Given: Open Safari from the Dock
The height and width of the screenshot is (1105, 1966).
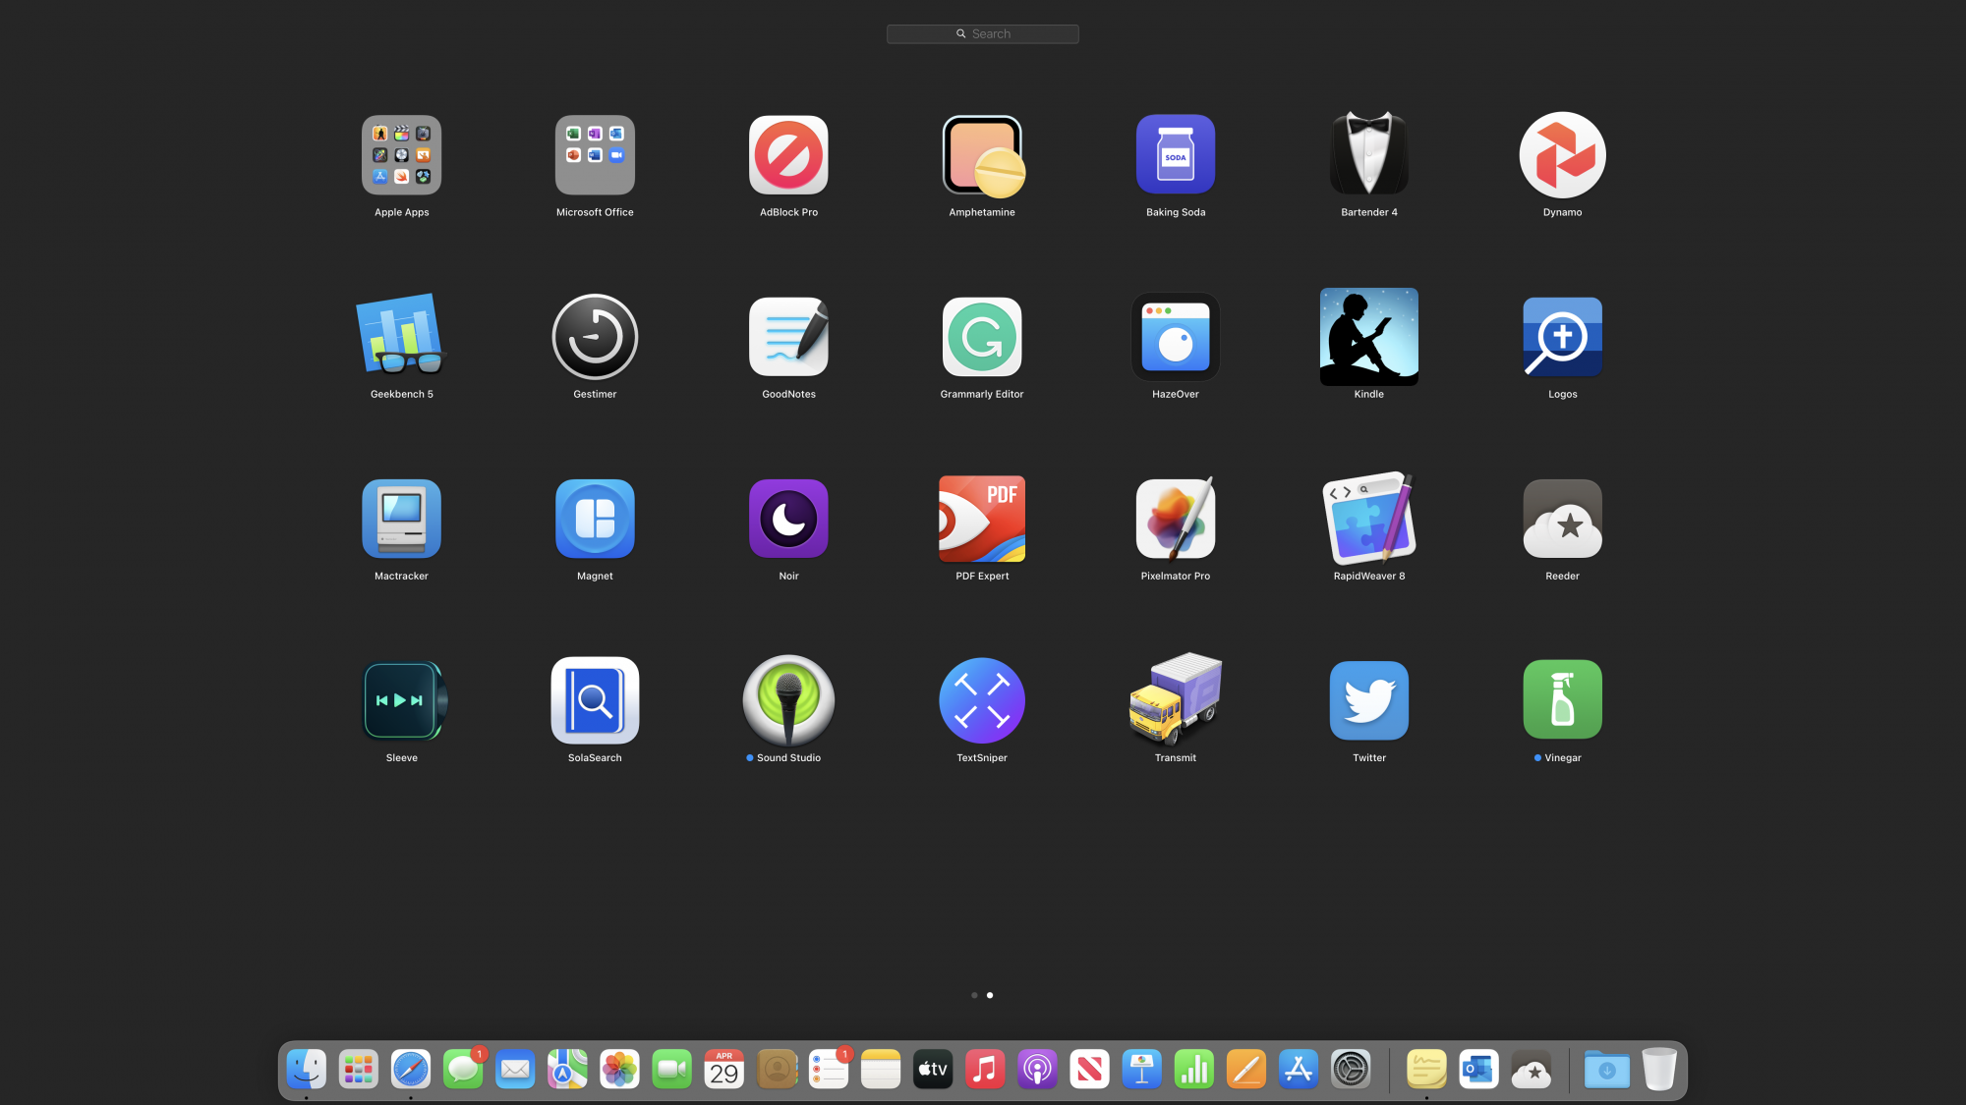Looking at the screenshot, I should 411,1070.
